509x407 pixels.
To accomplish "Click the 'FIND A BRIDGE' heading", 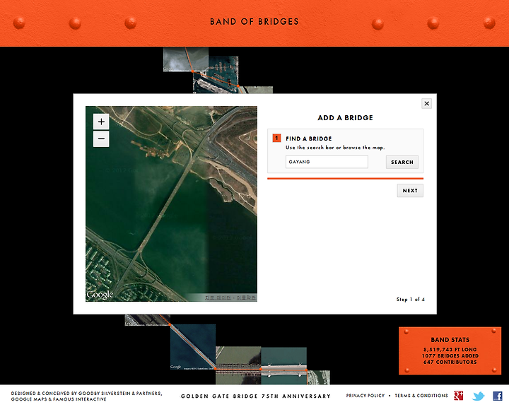I will click(x=309, y=138).
